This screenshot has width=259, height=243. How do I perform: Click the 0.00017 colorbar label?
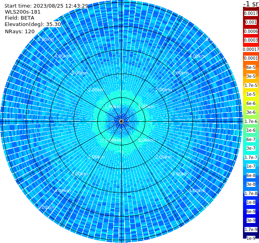(x=251, y=49)
